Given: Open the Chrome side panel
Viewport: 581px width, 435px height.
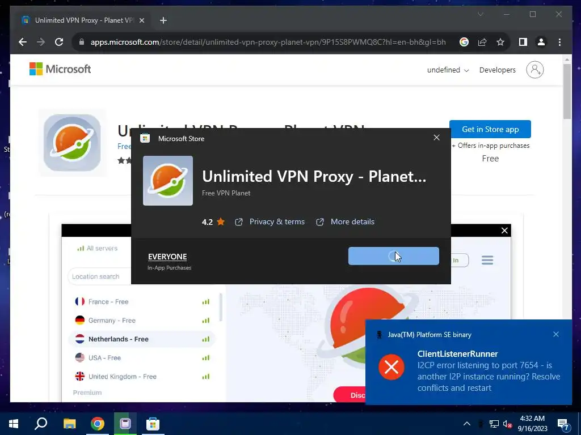Looking at the screenshot, I should pyautogui.click(x=523, y=42).
